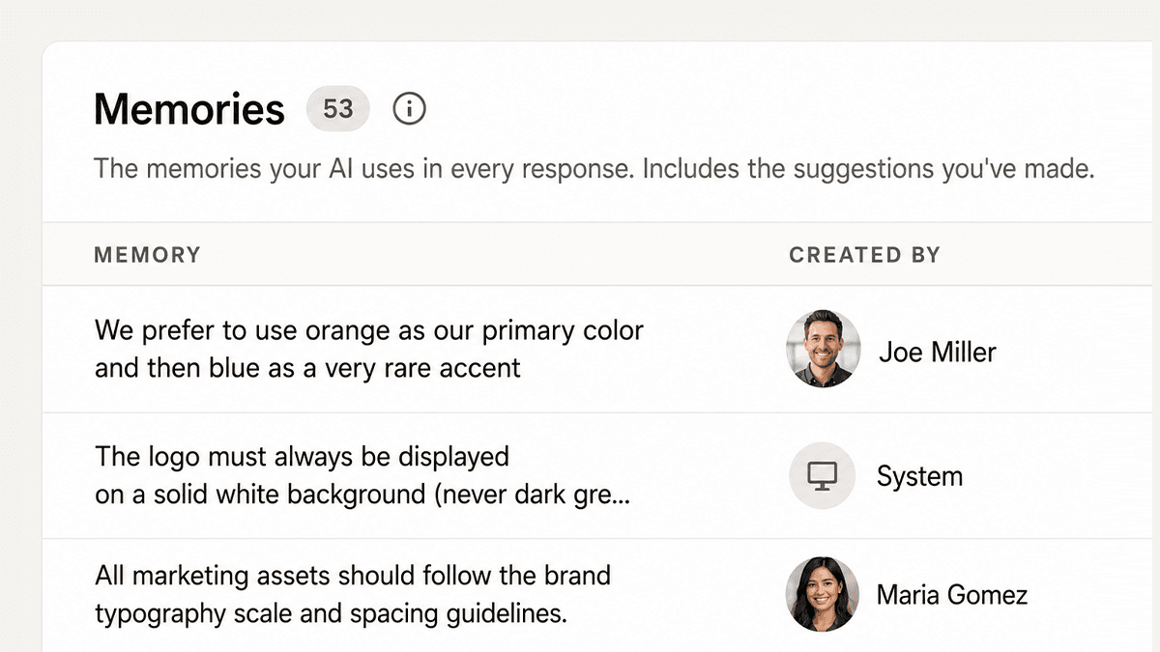Click the System monitor icon
Image resolution: width=1160 pixels, height=652 pixels.
coord(823,475)
